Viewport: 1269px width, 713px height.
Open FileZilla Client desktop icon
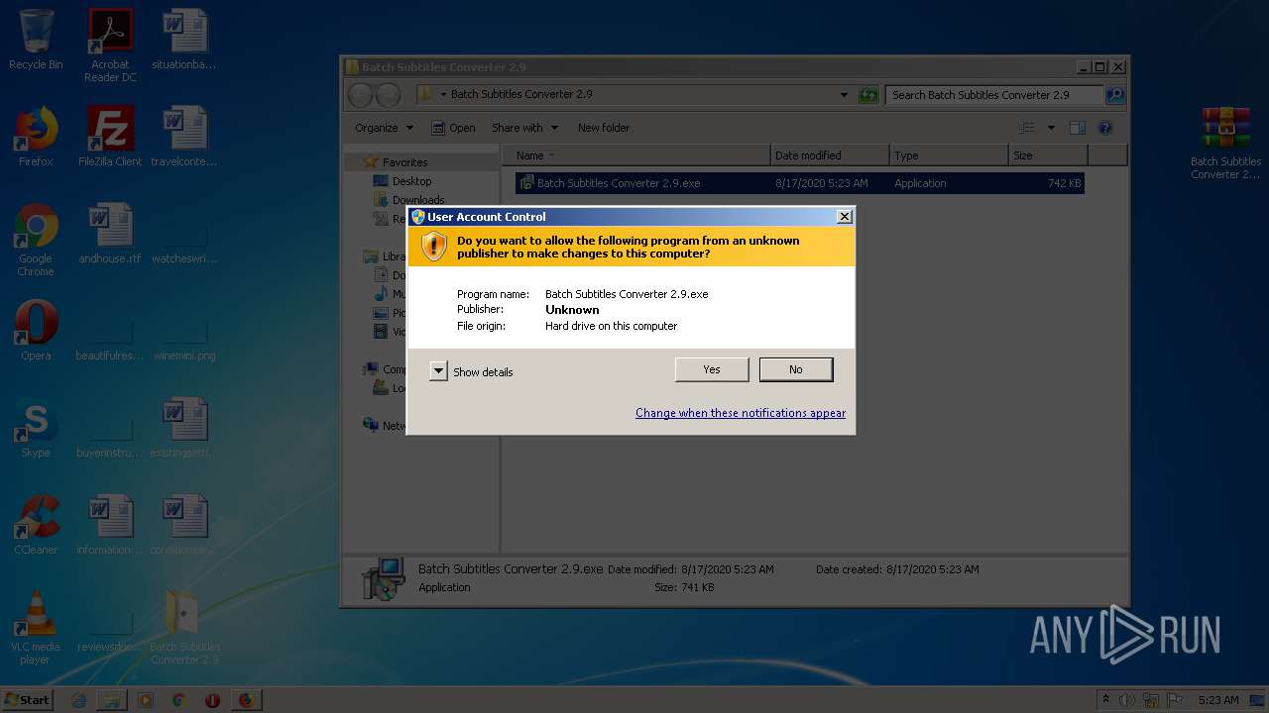click(x=110, y=137)
